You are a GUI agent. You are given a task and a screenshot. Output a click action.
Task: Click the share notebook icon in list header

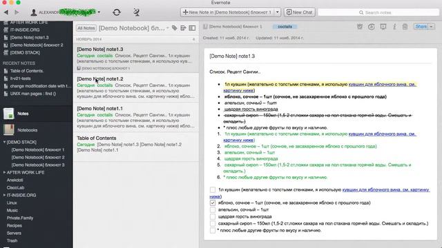click(x=183, y=28)
